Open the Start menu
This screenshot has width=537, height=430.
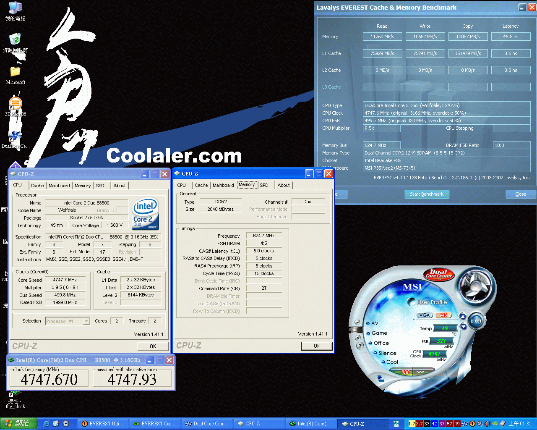(x=18, y=424)
